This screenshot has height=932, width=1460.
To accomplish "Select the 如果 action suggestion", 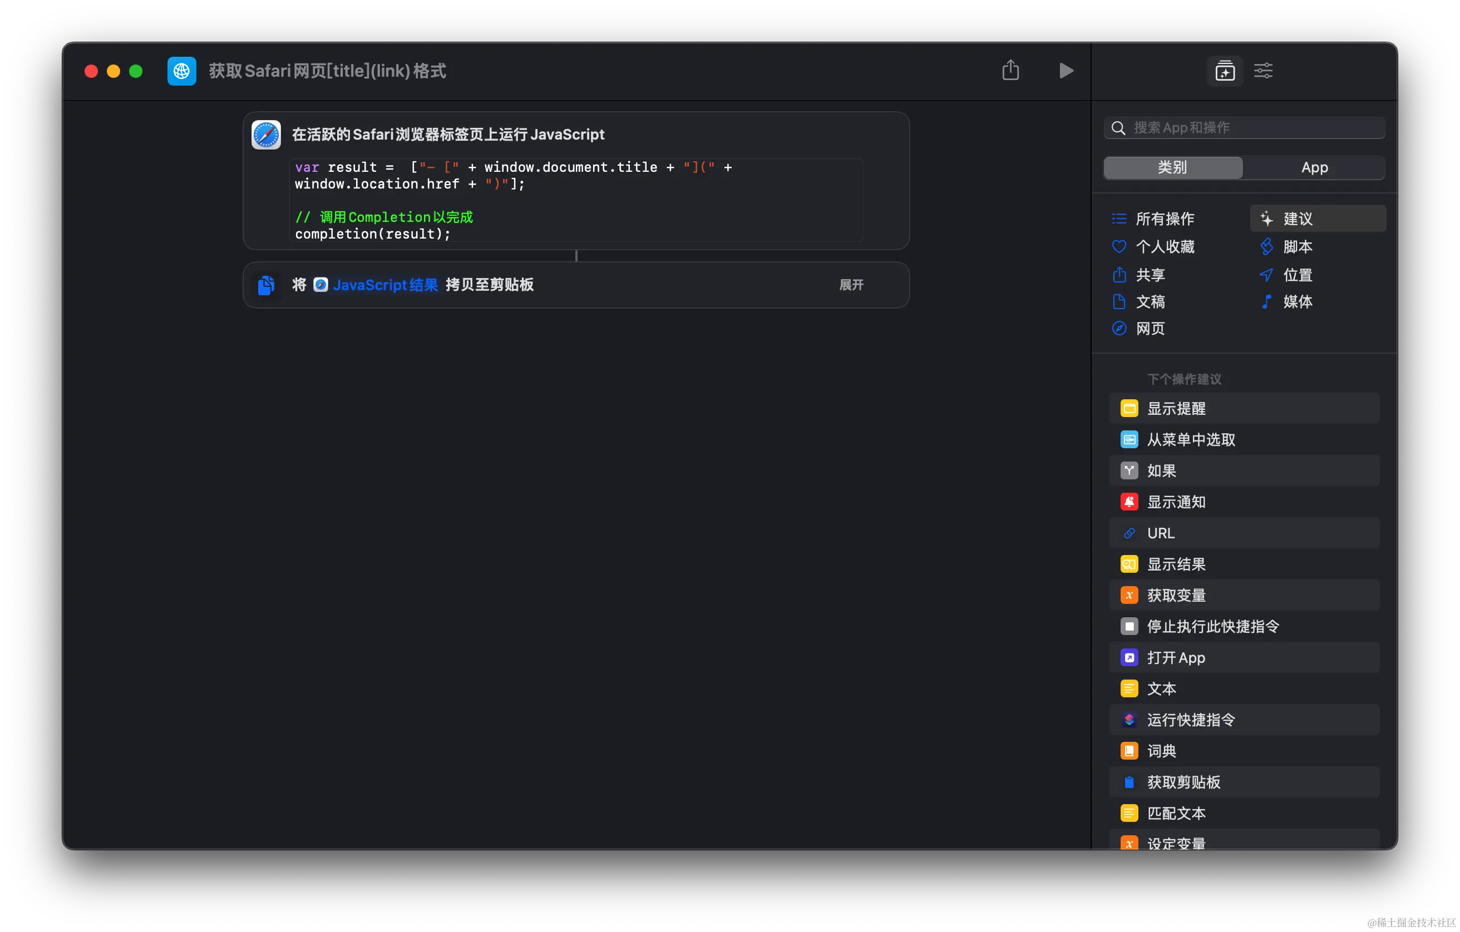I will (x=1161, y=471).
